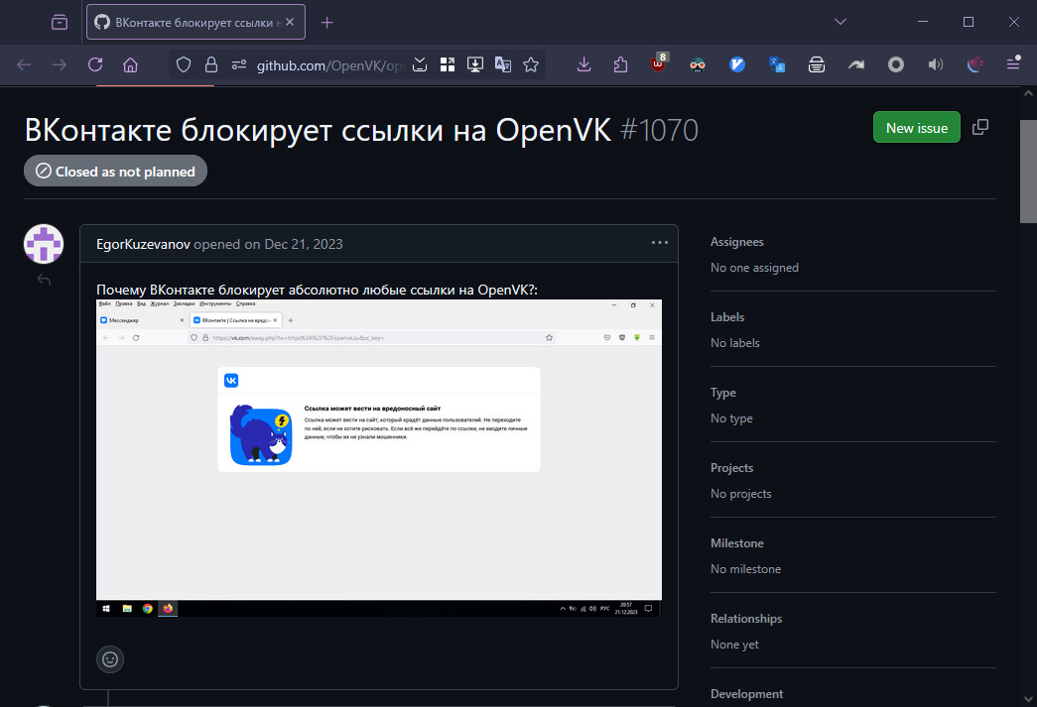Open the extensions puzzle icon

[x=621, y=64]
